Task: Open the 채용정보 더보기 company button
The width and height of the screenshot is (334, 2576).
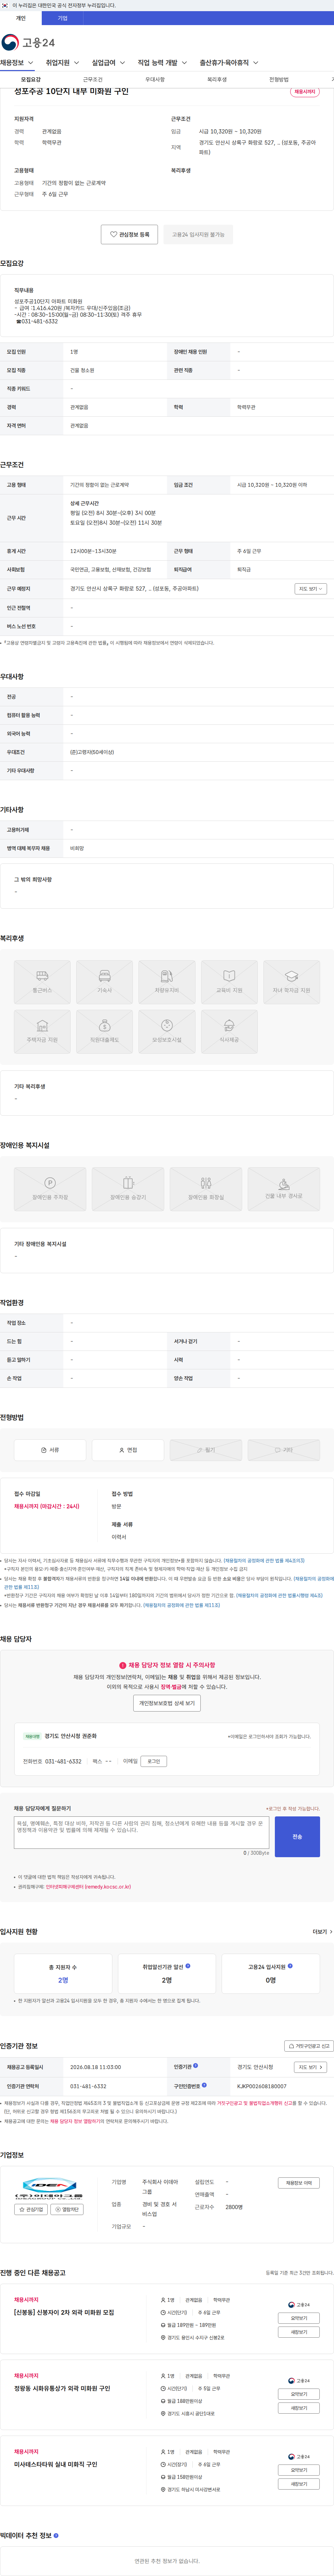Action: [x=299, y=2183]
